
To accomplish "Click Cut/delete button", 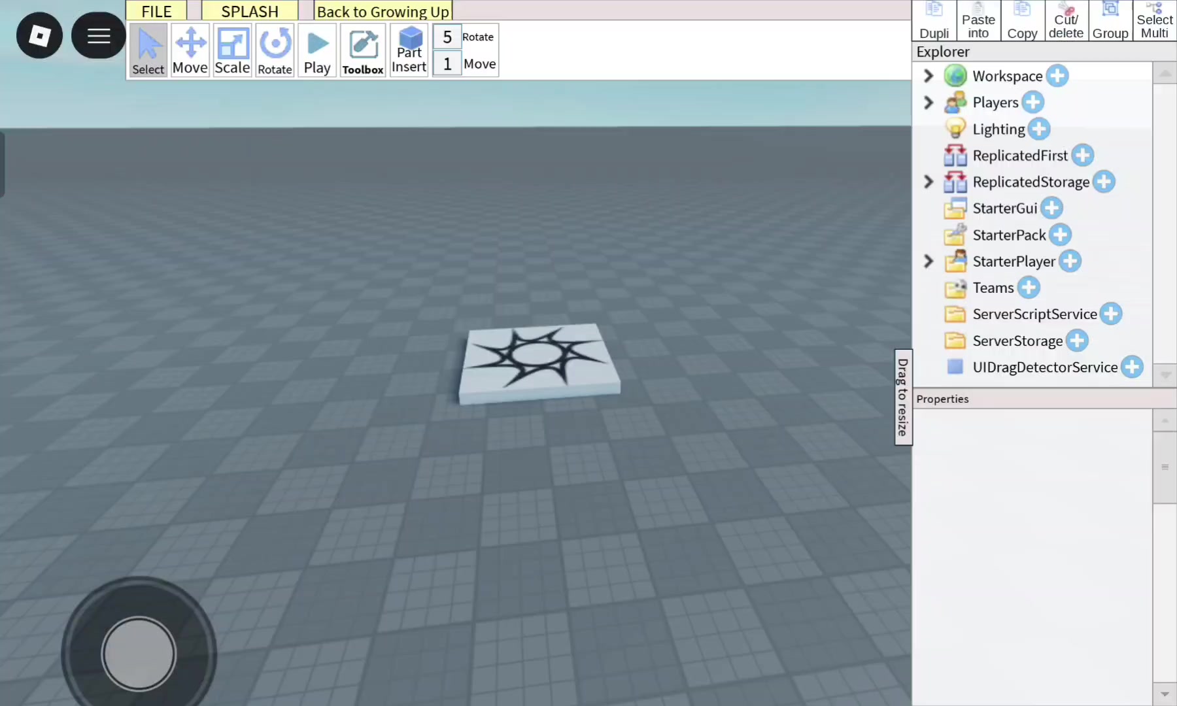I will pos(1066,21).
